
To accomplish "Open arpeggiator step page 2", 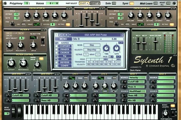I will pyautogui.click(x=112, y=57).
